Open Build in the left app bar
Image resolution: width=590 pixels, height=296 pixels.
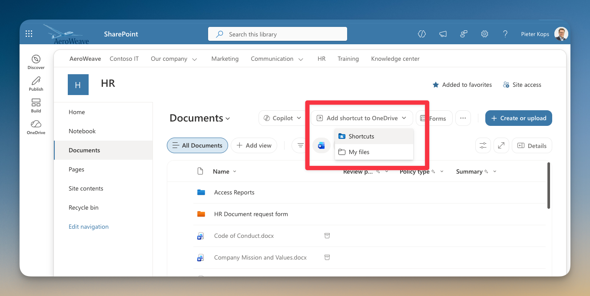click(36, 105)
